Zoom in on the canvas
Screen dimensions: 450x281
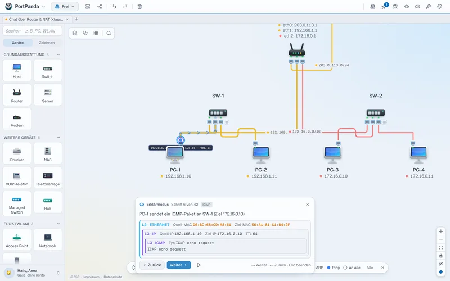point(441,231)
